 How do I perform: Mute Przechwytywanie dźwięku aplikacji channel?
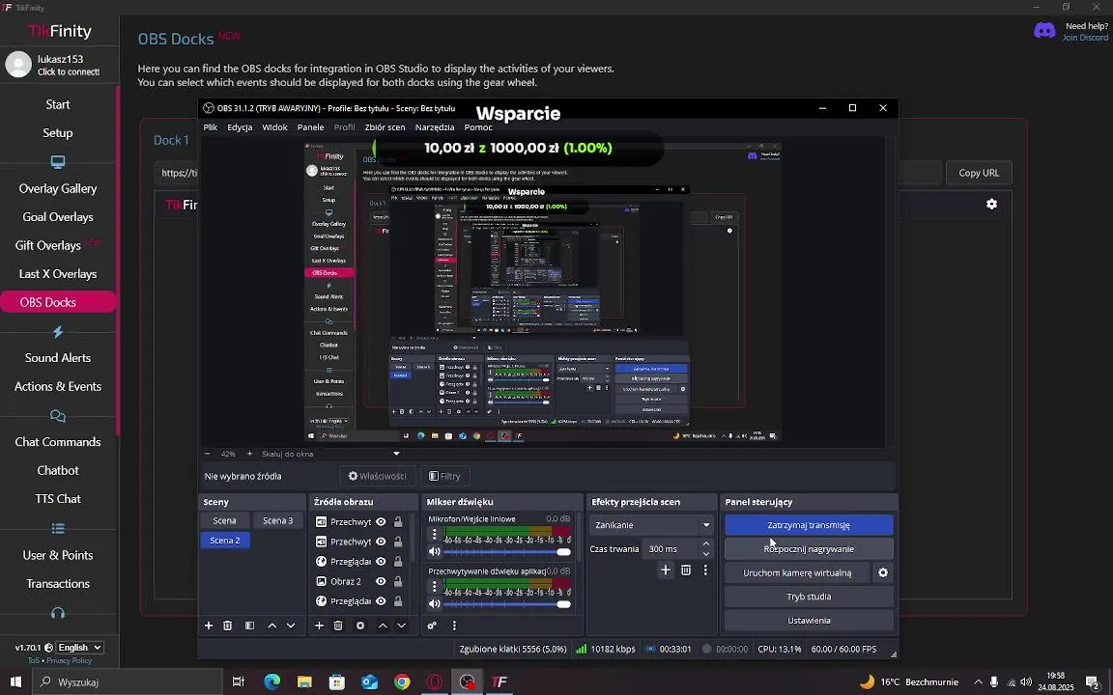tap(435, 604)
